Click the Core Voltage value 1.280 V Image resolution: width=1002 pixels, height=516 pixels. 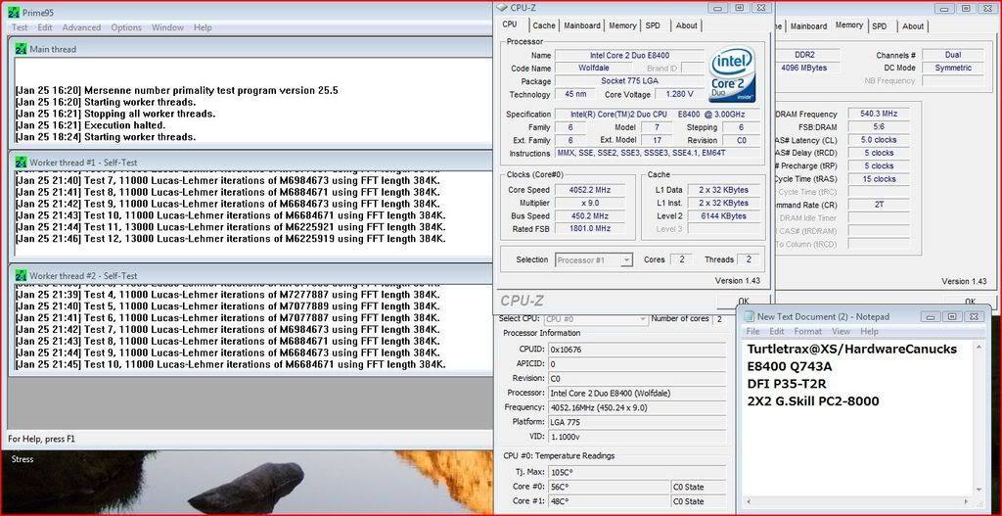click(679, 95)
